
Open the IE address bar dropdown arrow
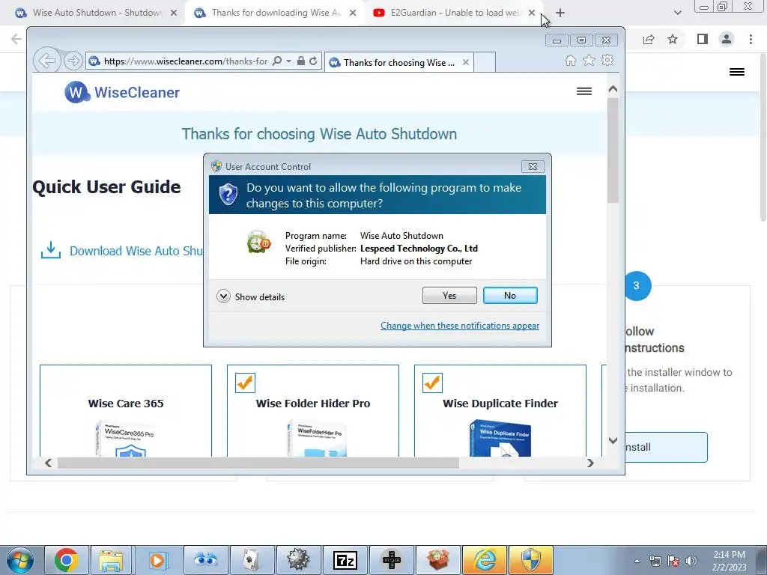tap(288, 61)
